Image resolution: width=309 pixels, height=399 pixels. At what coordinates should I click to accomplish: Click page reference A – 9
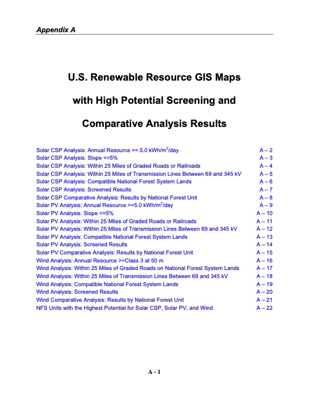[266, 205]
